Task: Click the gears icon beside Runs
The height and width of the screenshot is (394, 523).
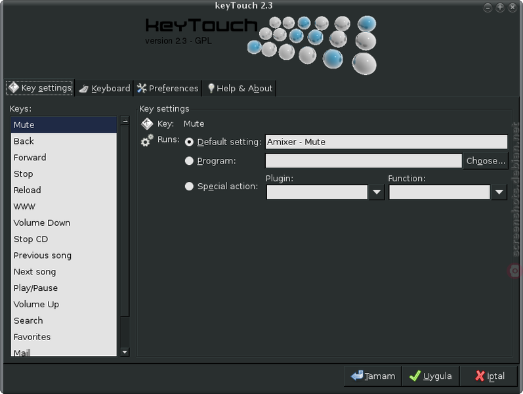Action: click(x=147, y=141)
